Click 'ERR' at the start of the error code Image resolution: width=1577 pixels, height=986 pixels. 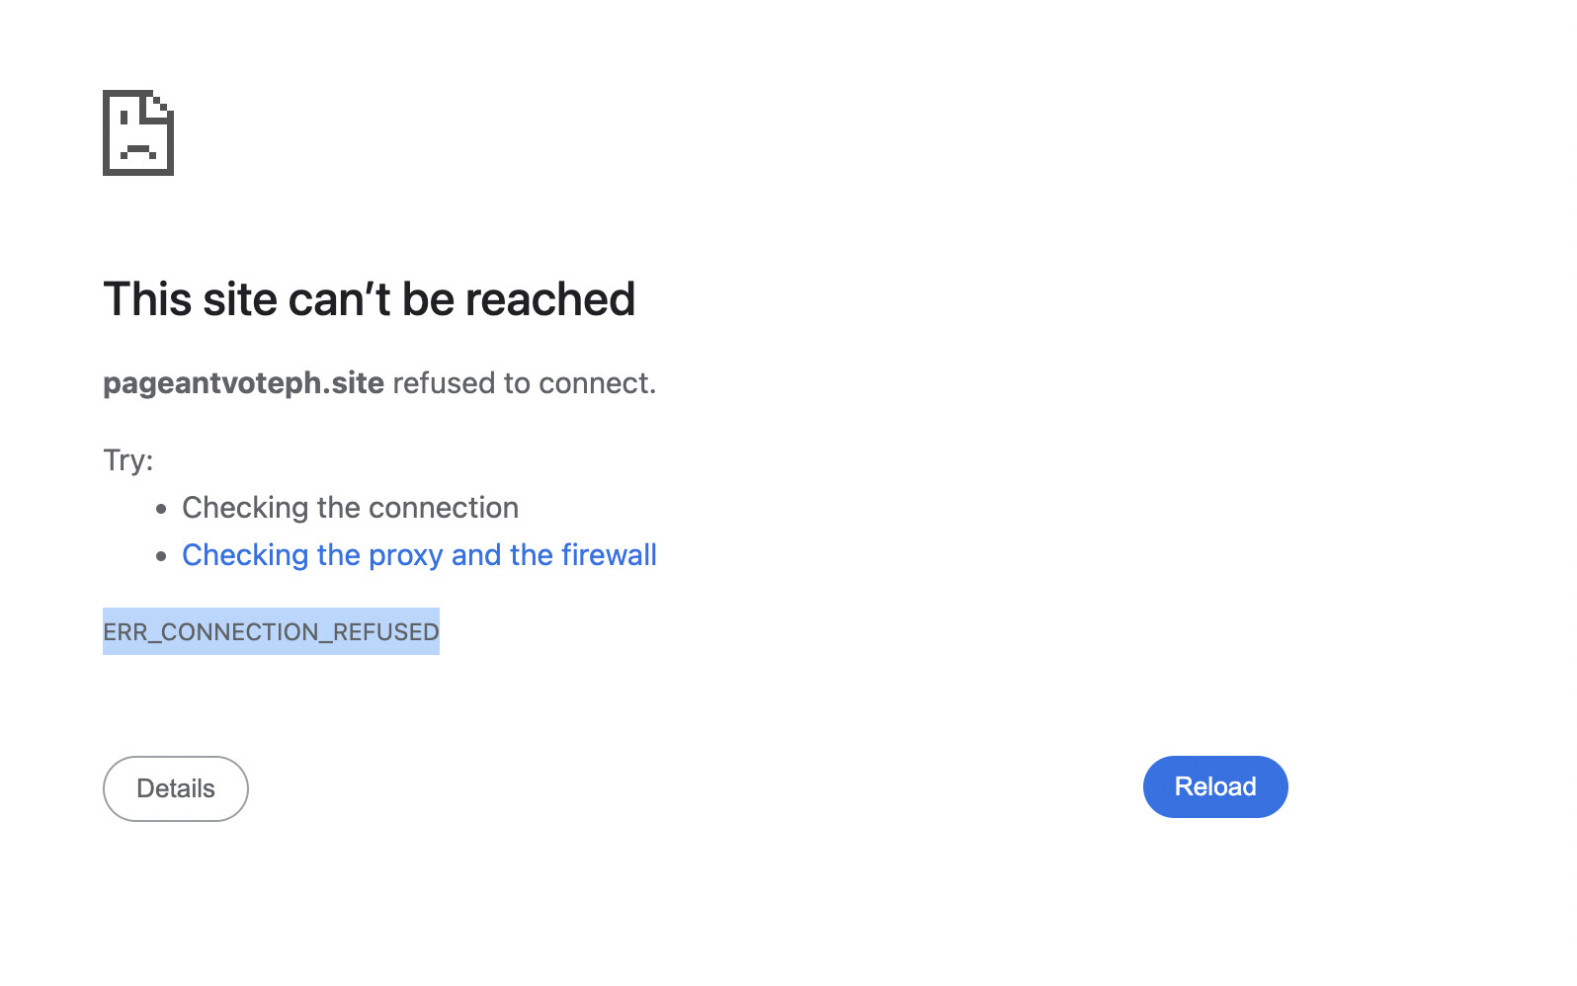[124, 632]
